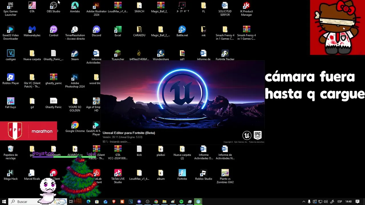365x205 pixels.
Task: Select the Control desktop icon
Action: coord(53,31)
